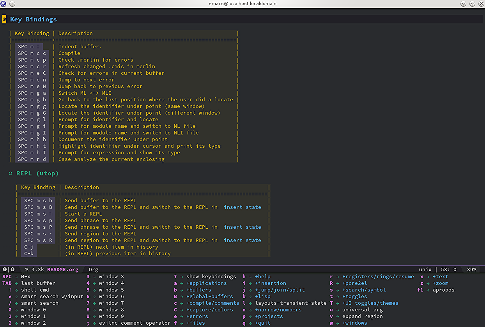Open the "Org" major mode menu in the modeline

(93, 269)
